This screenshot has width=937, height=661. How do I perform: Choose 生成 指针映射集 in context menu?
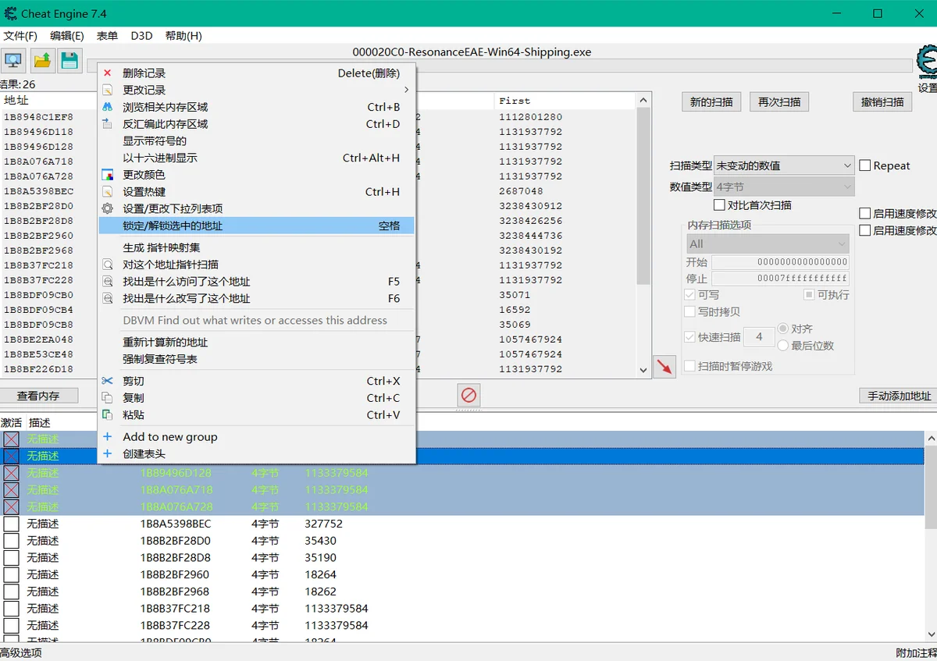pyautogui.click(x=257, y=247)
